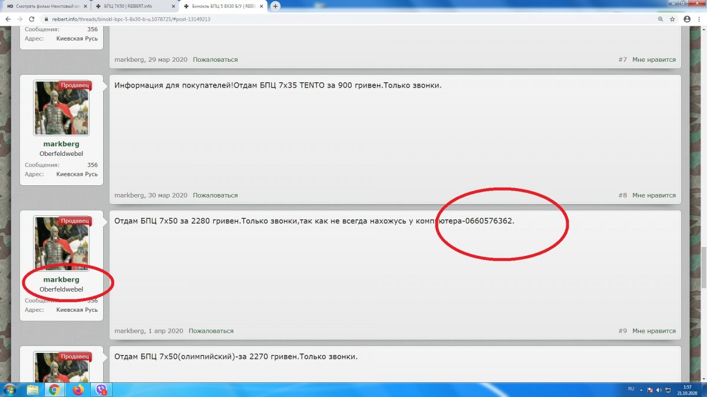
Task: Open clock showing 1:57 21.10.2020
Action: click(688, 389)
